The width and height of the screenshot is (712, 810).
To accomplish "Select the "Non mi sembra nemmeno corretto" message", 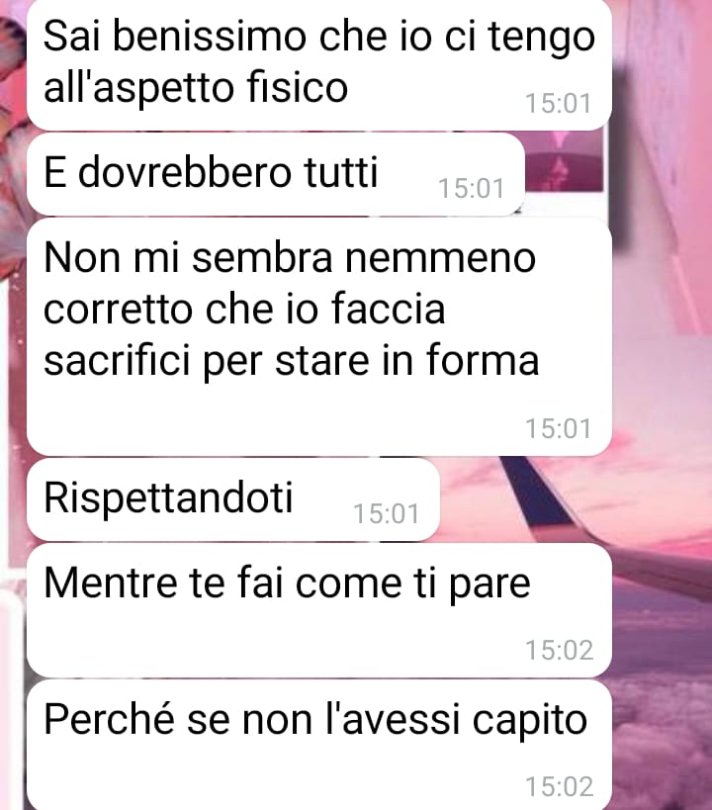I will tap(319, 337).
